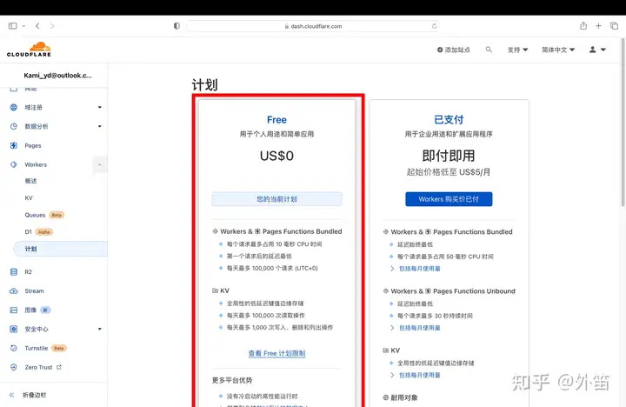The image size is (626, 407).
Task: Open the 查看 Free 计划限制 link
Action: (276, 353)
